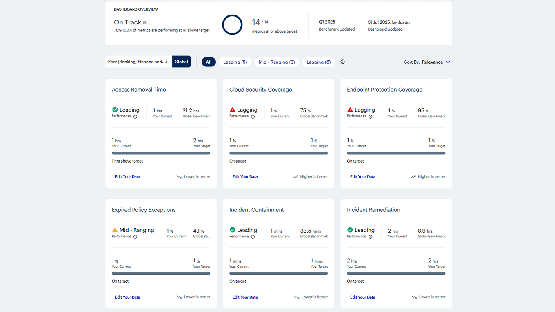Viewport: 555px width, 312px height.
Task: Click the Sort By chevron arrow
Action: 448,62
